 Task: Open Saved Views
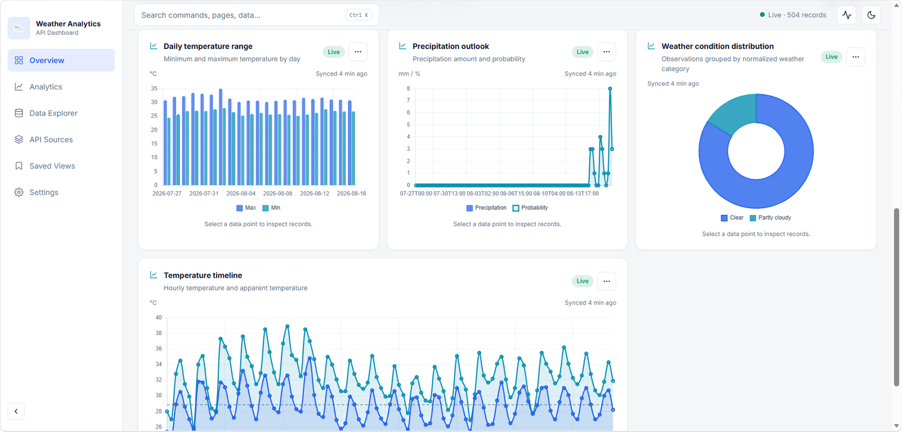pyautogui.click(x=61, y=166)
